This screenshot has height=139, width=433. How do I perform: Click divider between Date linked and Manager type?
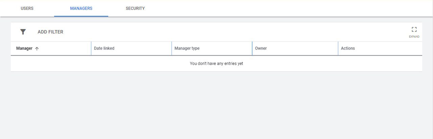tap(172, 48)
